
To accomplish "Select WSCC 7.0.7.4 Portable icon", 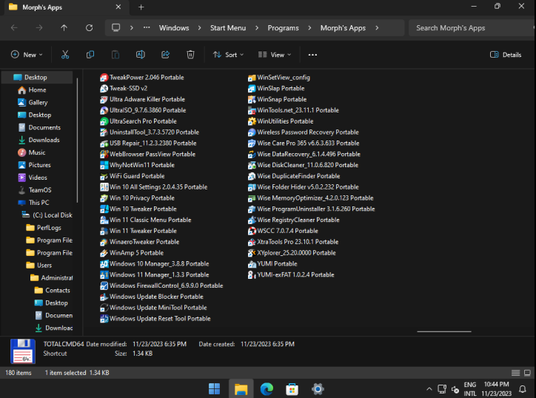I will (252, 231).
